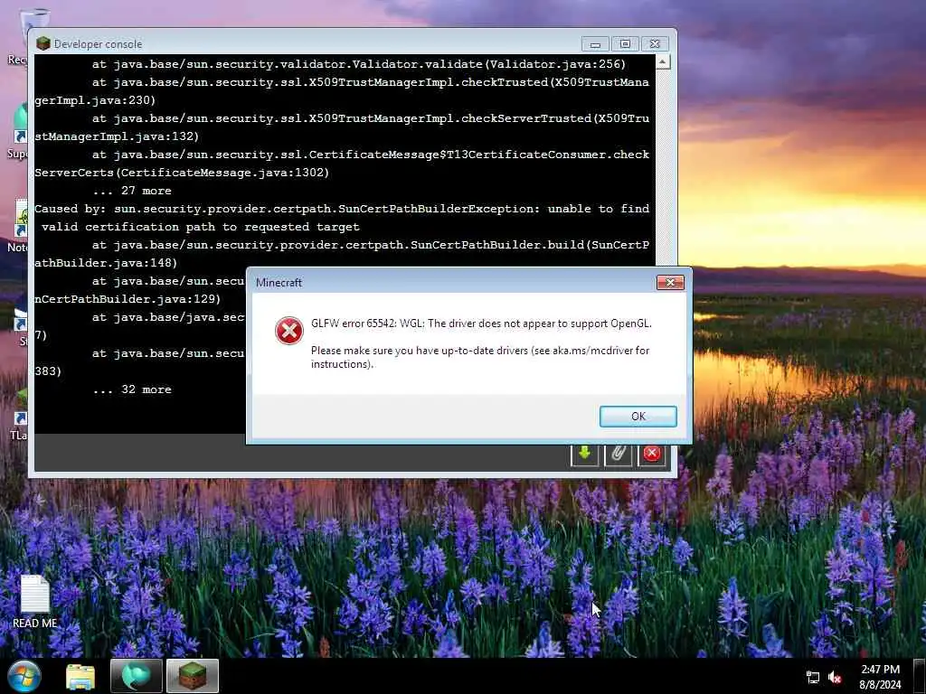Click the '... 27 more' console line
This screenshot has height=694, width=926.
click(132, 191)
